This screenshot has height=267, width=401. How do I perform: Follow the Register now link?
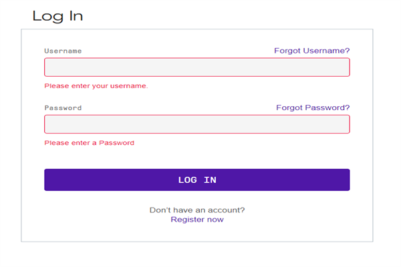(x=197, y=220)
